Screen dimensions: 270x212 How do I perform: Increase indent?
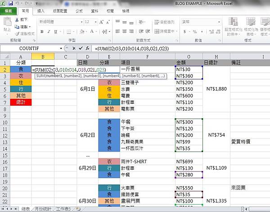tap(148, 31)
